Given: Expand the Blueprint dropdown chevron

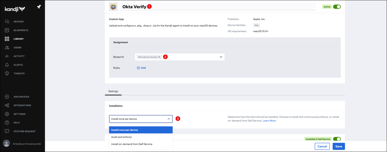Looking at the screenshot, I should click(221, 57).
